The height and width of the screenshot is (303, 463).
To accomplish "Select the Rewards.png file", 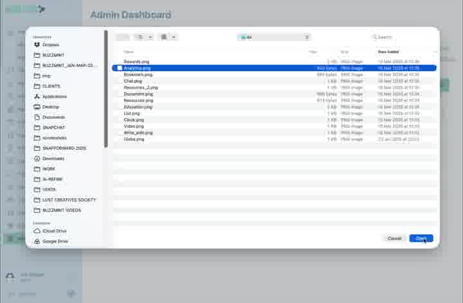I will point(275,62).
